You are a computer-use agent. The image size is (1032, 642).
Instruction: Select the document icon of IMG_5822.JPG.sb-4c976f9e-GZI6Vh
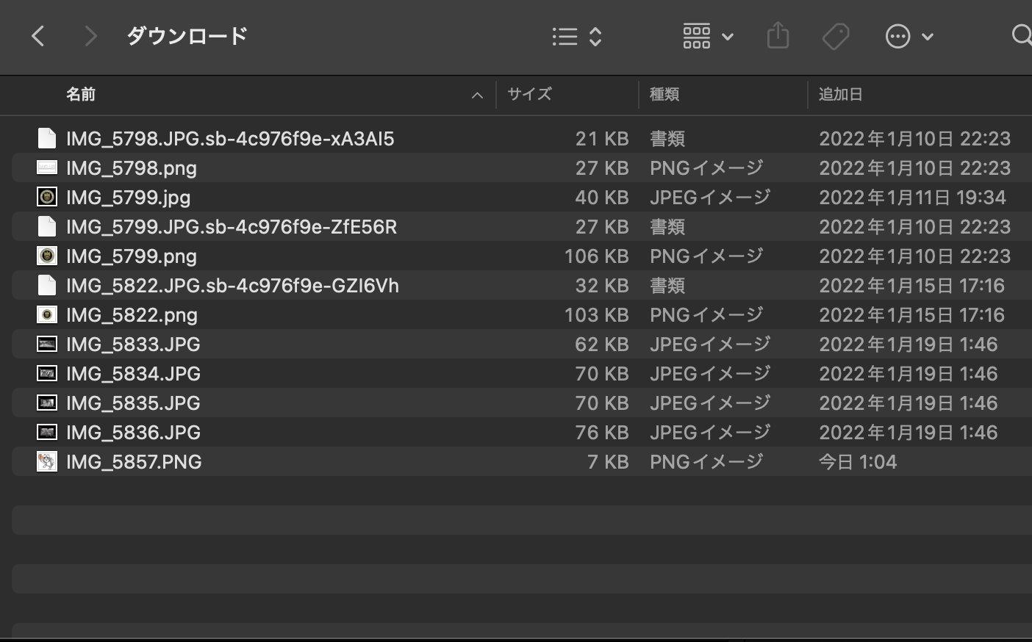point(47,285)
